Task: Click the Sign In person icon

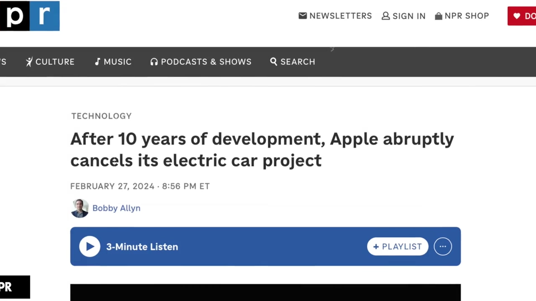Action: tap(386, 16)
